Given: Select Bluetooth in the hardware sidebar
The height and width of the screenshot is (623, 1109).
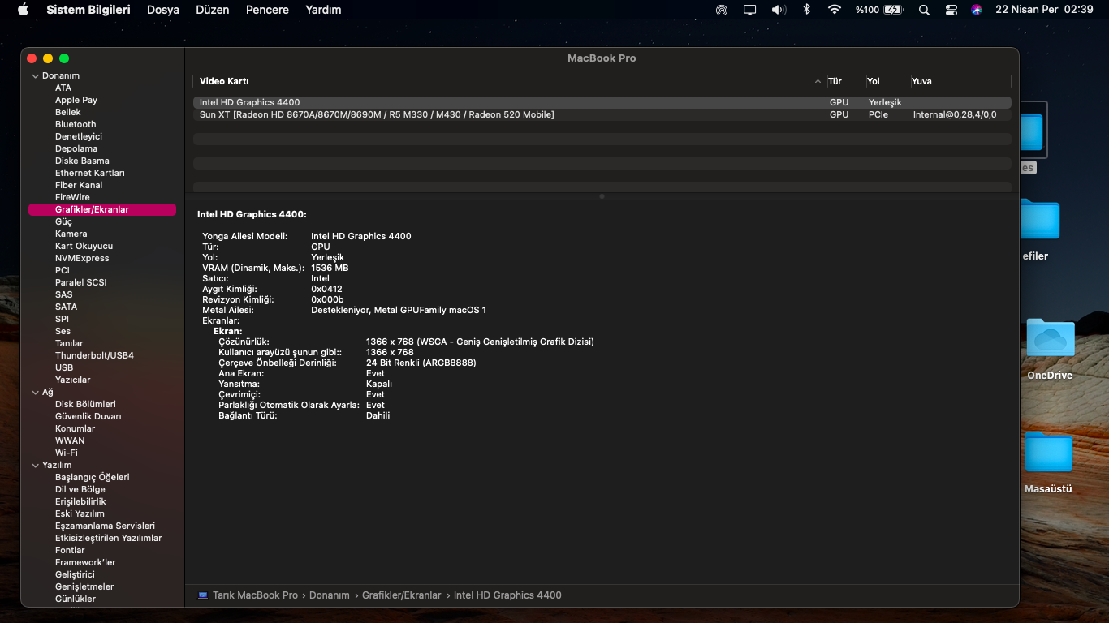Looking at the screenshot, I should tap(76, 124).
